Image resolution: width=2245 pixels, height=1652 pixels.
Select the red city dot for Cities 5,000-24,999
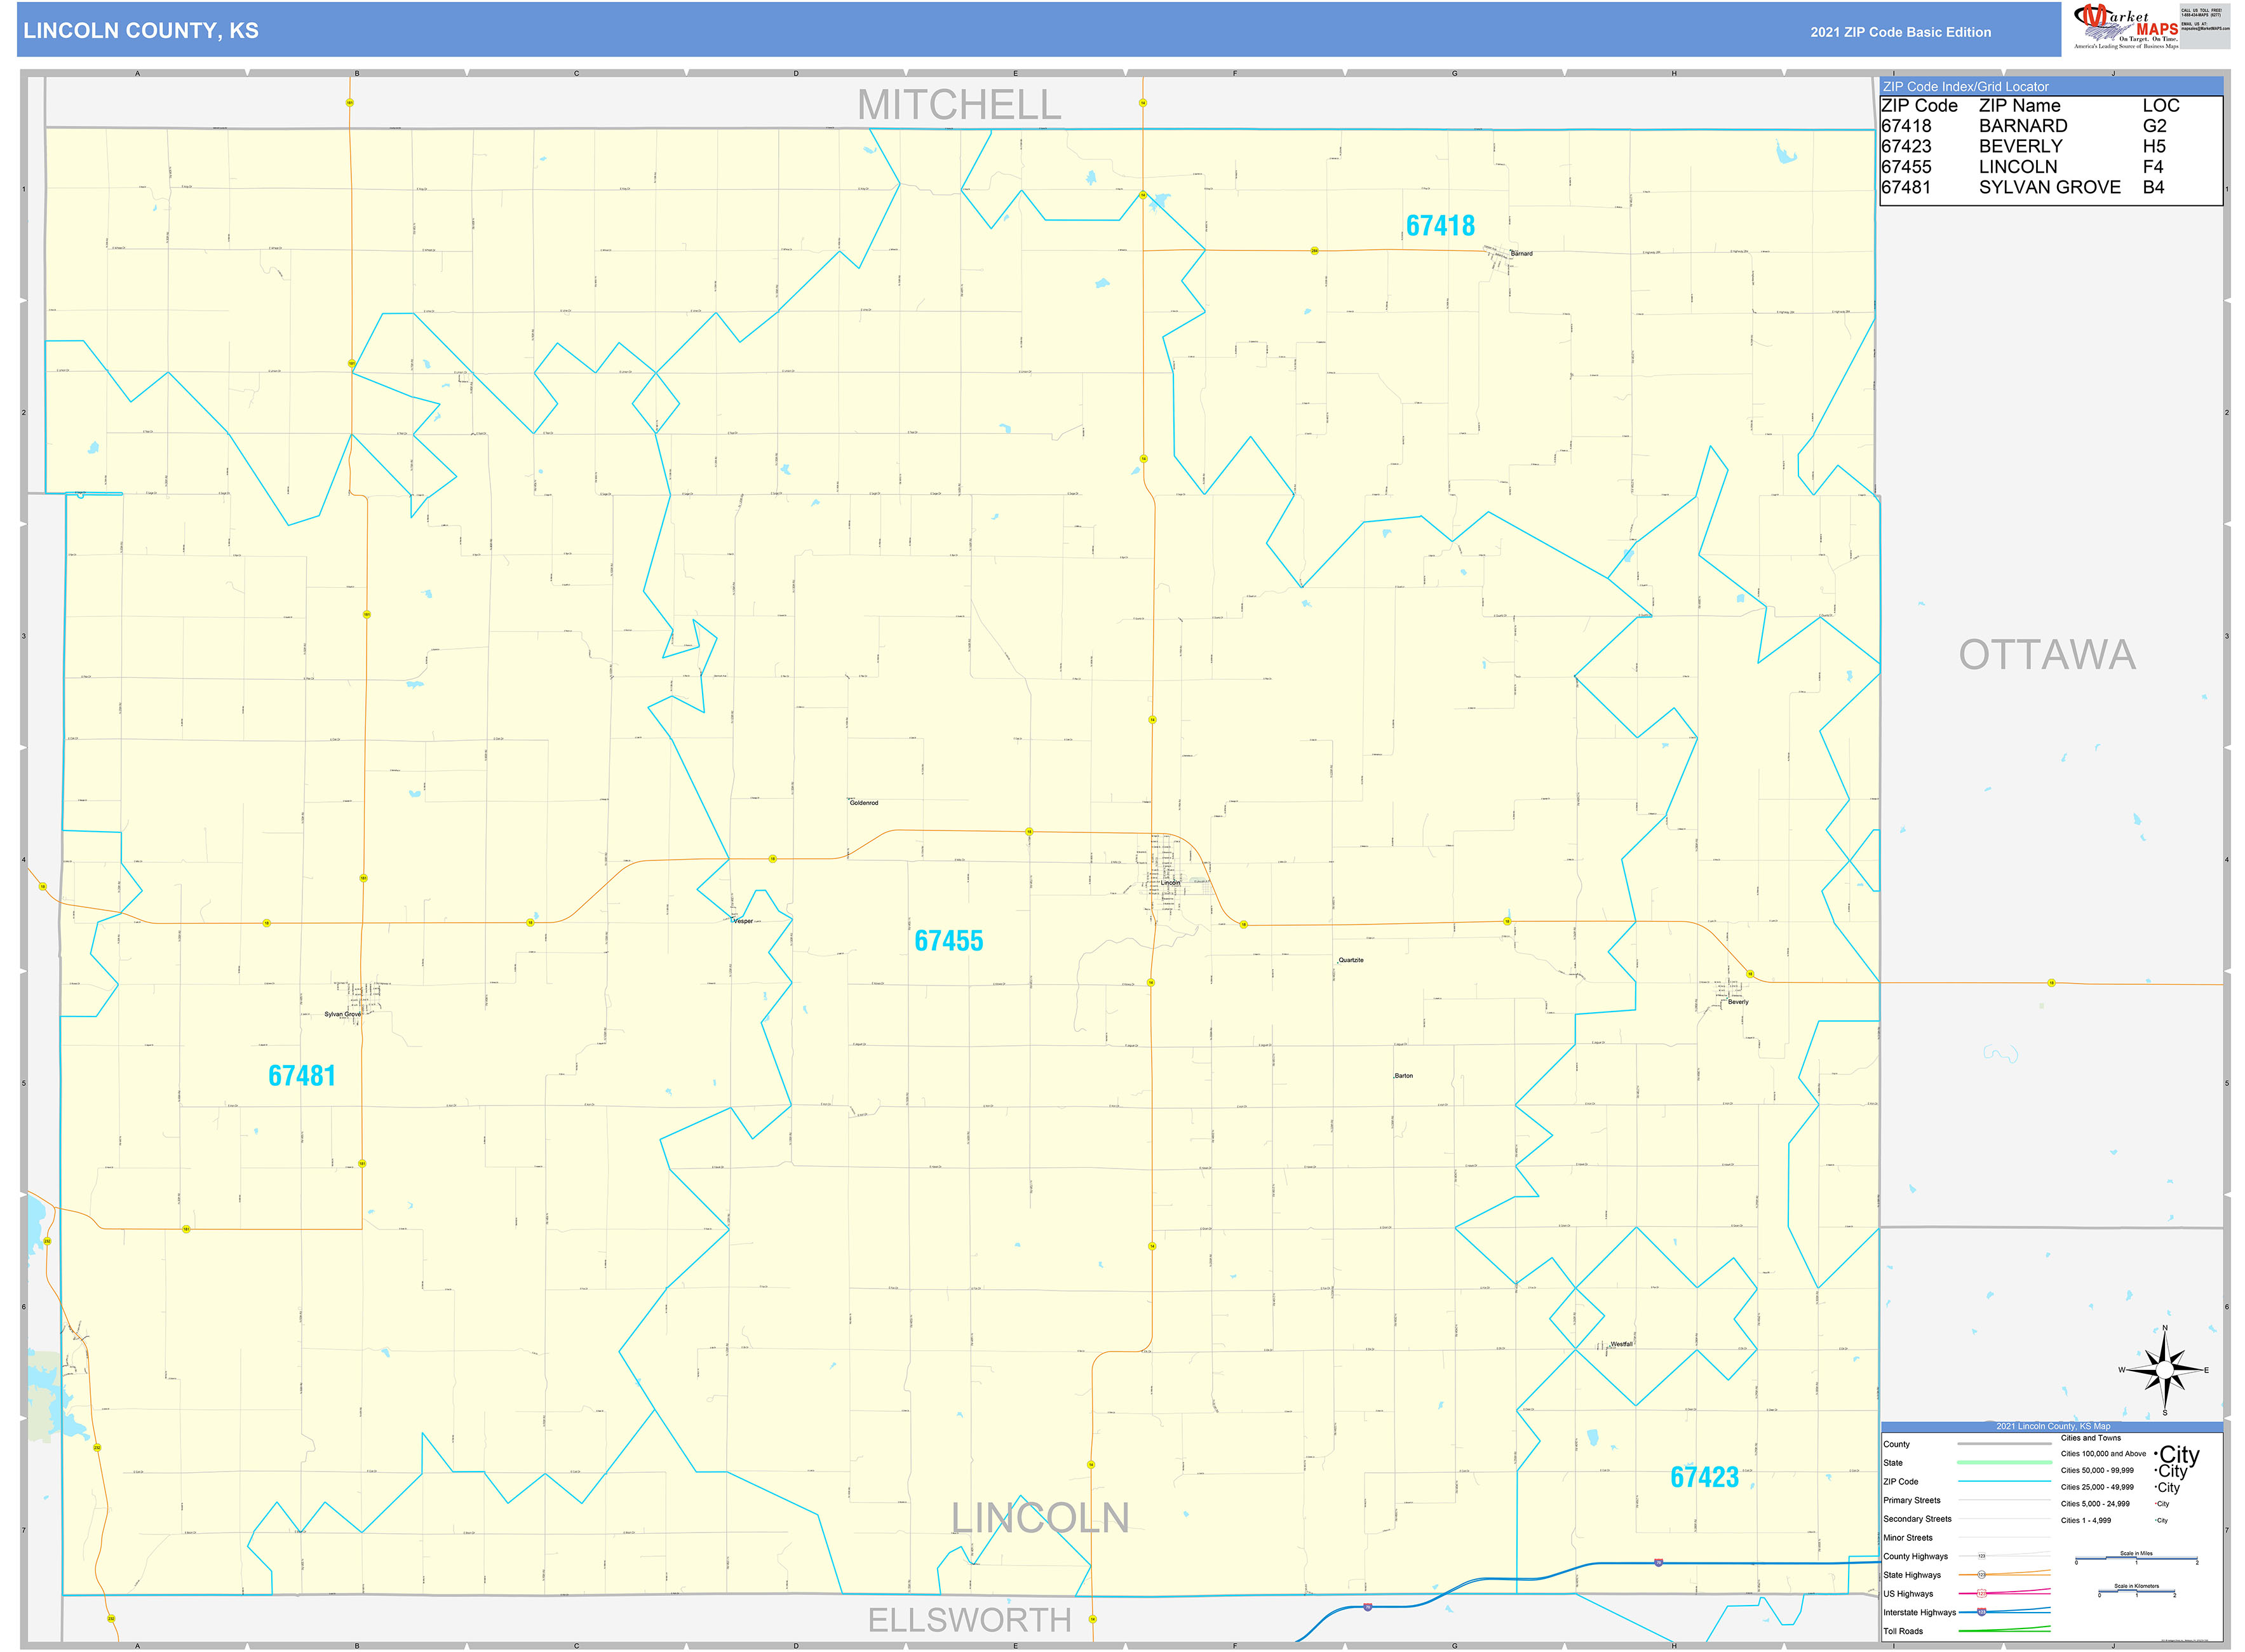click(2155, 1504)
